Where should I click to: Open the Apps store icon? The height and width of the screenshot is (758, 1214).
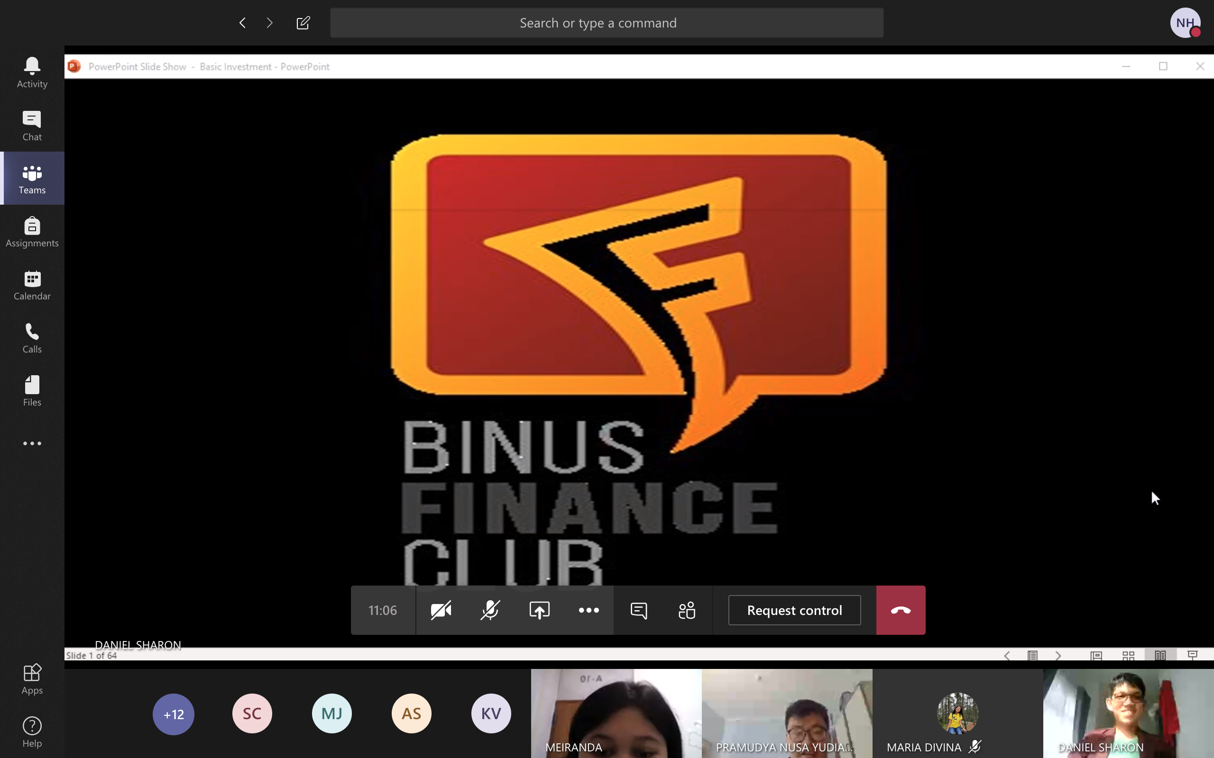tap(32, 679)
